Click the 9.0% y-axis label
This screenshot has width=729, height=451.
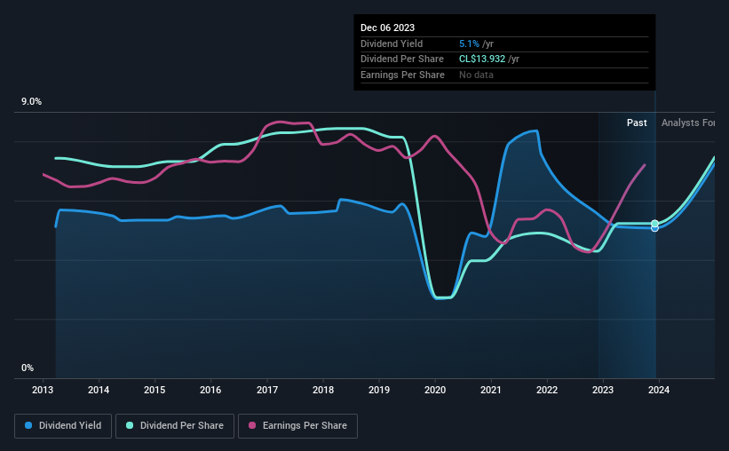31,102
